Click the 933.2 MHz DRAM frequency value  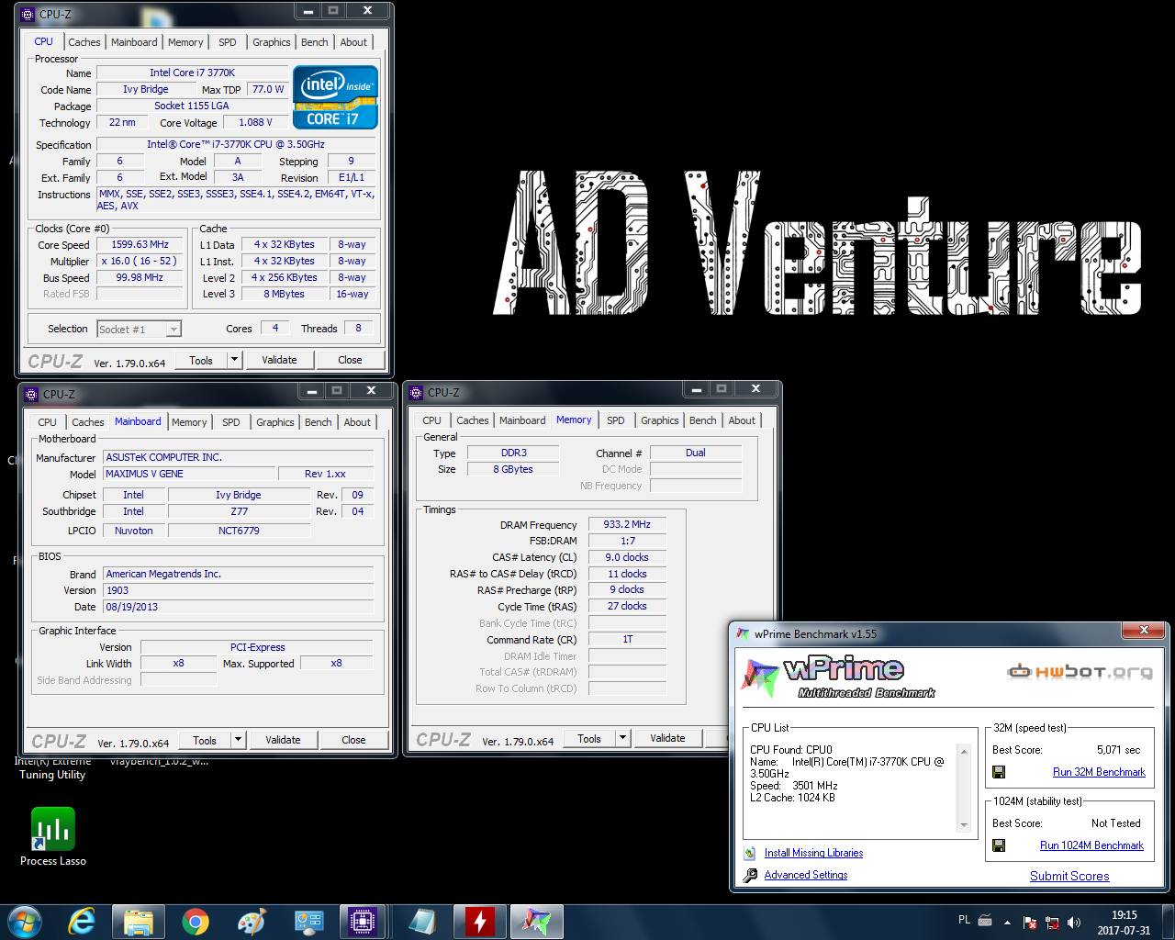tap(627, 525)
